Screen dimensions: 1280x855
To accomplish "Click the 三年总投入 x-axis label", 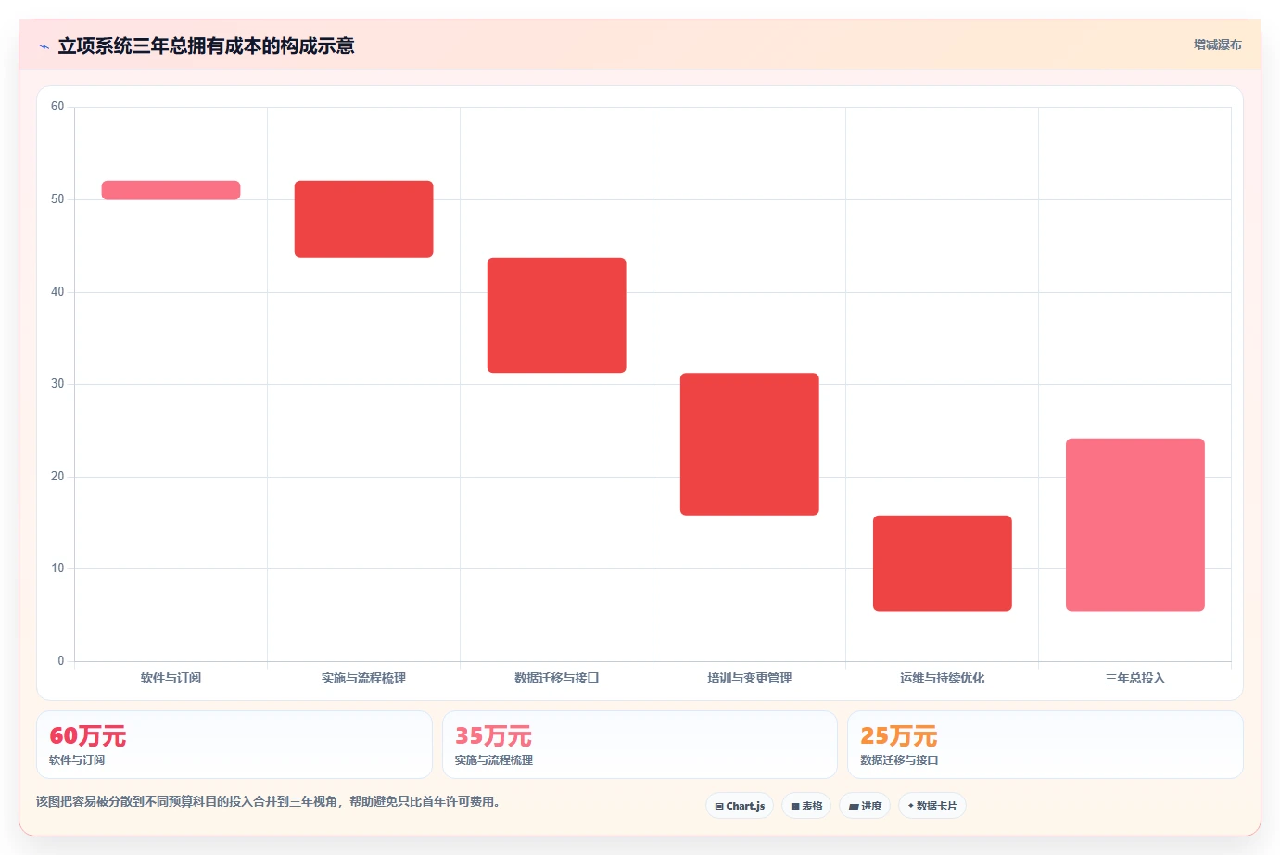I will click(1134, 678).
